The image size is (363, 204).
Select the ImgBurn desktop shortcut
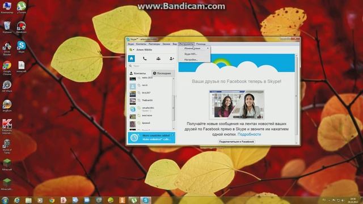point(7,106)
